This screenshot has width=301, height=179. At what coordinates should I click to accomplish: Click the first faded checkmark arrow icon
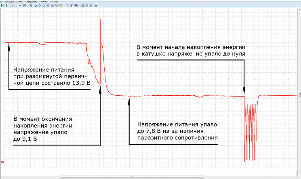coord(40,6)
